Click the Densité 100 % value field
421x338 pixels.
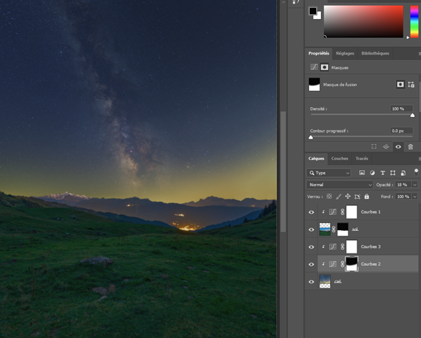tap(401, 108)
